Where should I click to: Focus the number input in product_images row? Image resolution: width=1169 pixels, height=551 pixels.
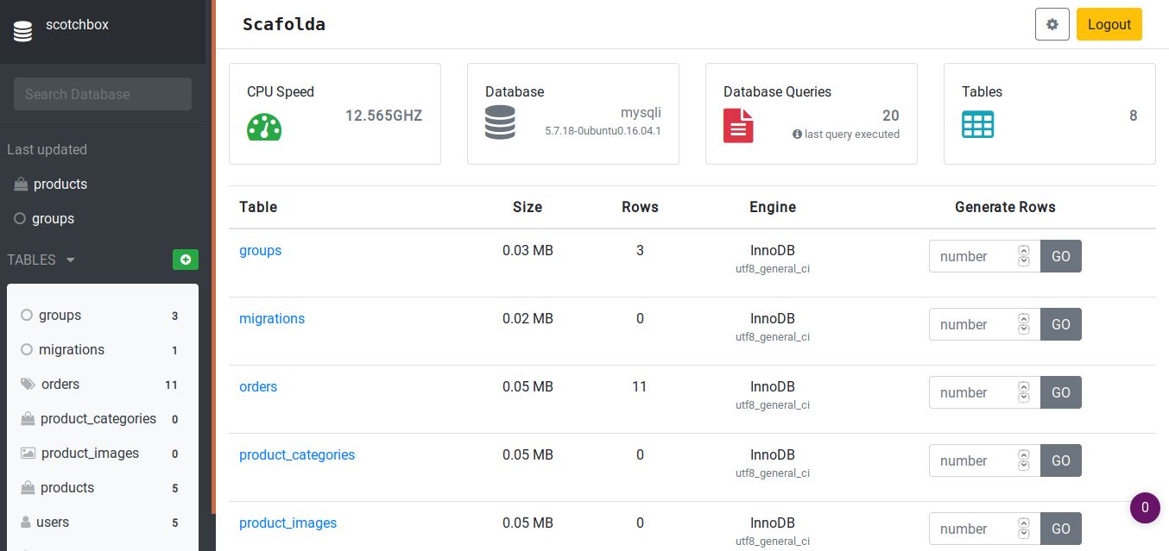(984, 529)
